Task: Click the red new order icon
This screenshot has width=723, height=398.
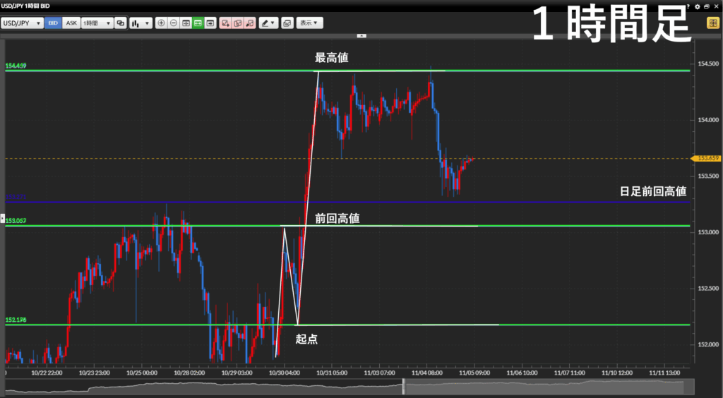Action: [225, 23]
